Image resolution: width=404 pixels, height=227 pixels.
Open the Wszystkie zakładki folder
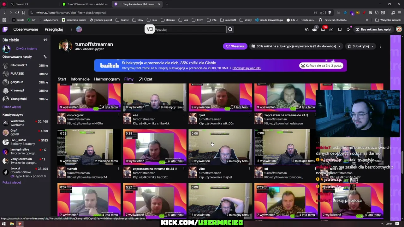388,20
